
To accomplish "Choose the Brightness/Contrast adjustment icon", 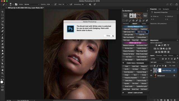I will click(156, 45).
